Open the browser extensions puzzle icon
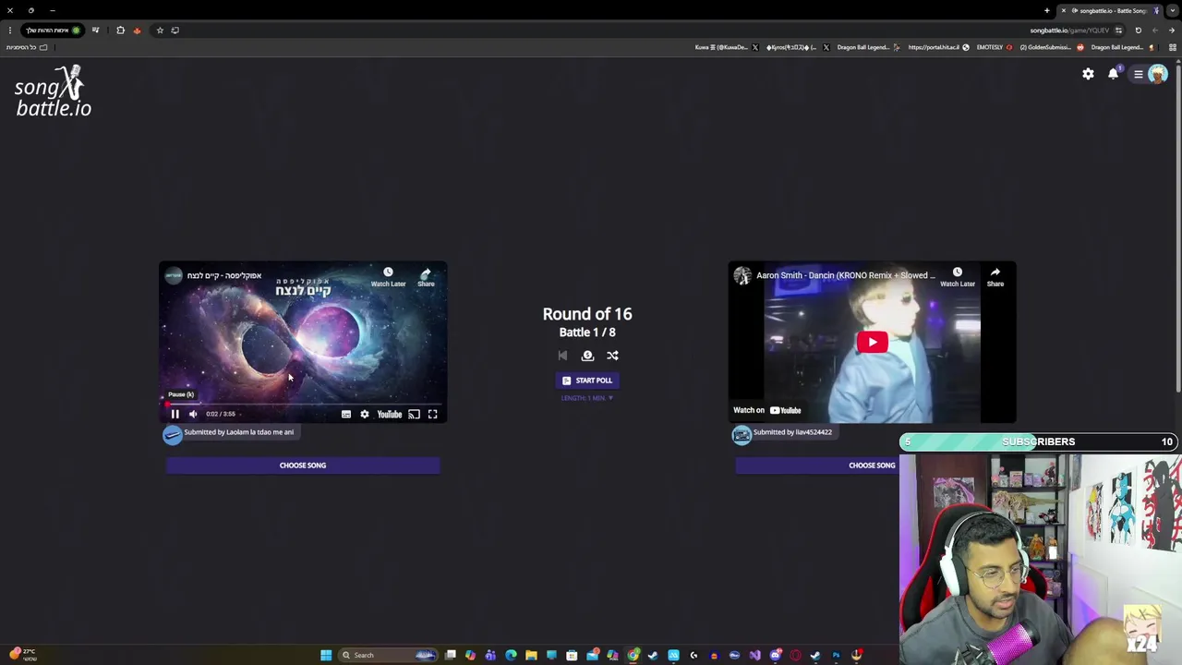 [120, 30]
